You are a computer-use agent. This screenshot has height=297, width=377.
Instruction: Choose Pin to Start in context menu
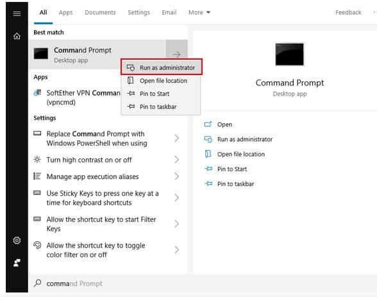[160, 94]
